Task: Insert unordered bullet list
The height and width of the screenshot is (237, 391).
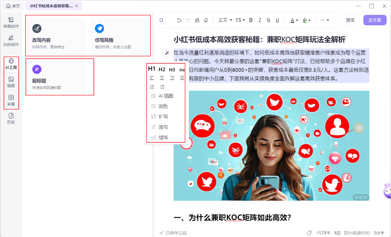Action: tap(162, 87)
